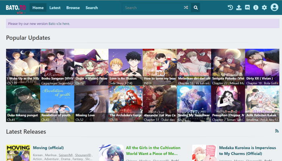Image resolution: width=282 pixels, height=161 pixels.
Task: Open the Discord icon in header
Action: 247,8
